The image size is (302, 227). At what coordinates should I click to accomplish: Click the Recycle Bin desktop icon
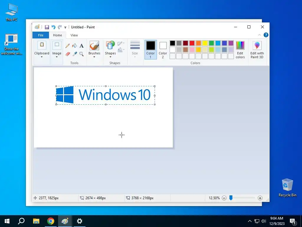287,188
